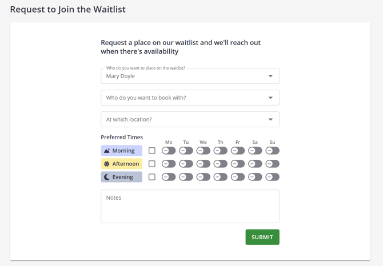Check the Morning row checkbox
Screen dimensions: 383x266
tap(152, 151)
